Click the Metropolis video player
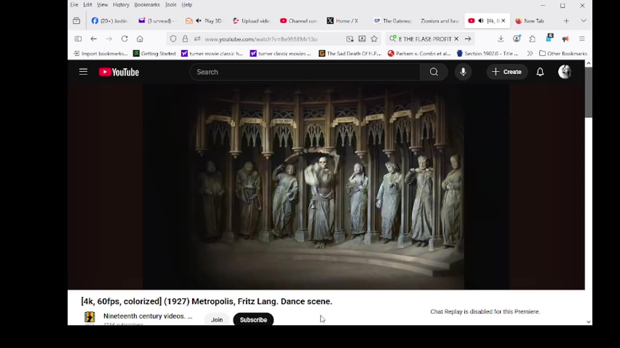The image size is (620, 348). [x=326, y=187]
